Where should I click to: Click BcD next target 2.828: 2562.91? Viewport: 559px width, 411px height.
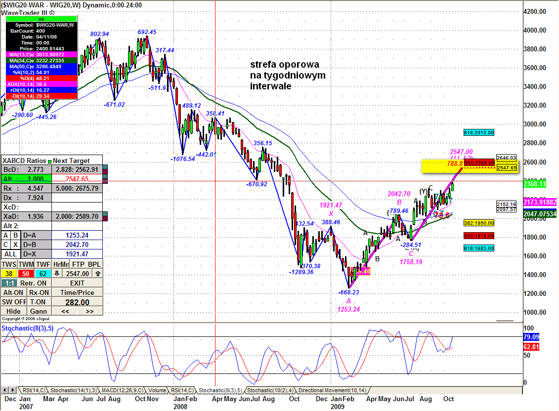point(77,169)
